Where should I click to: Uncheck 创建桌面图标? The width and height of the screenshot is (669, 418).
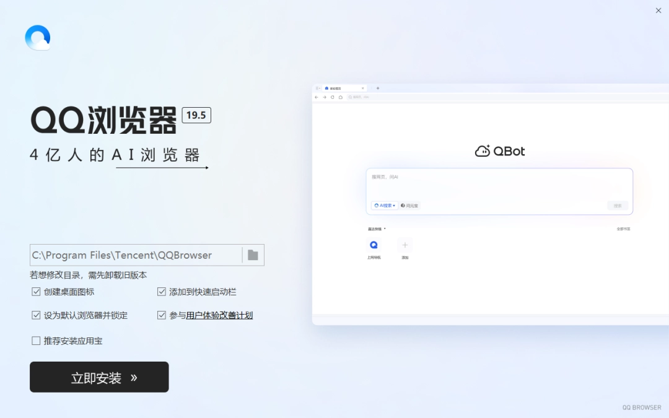pos(36,291)
